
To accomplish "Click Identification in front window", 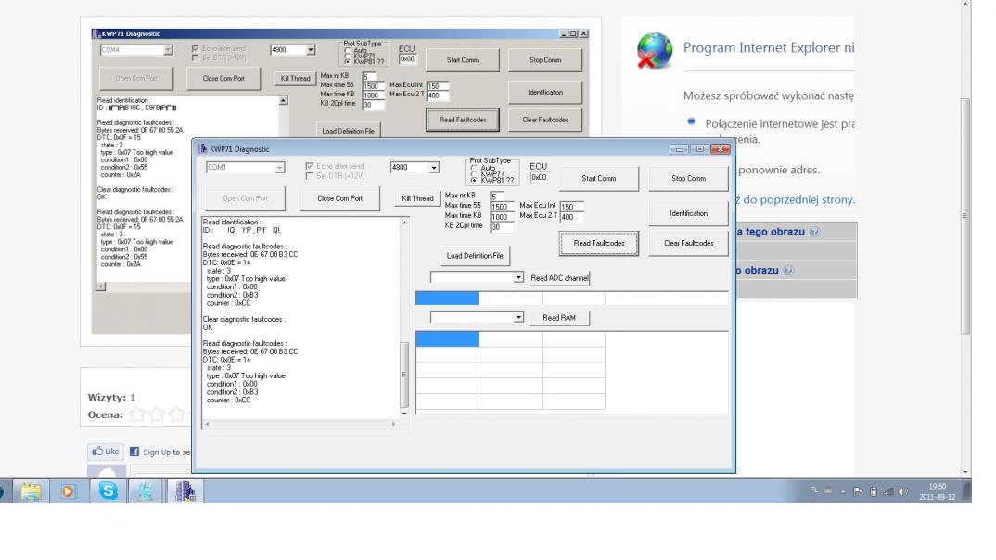I will [688, 213].
